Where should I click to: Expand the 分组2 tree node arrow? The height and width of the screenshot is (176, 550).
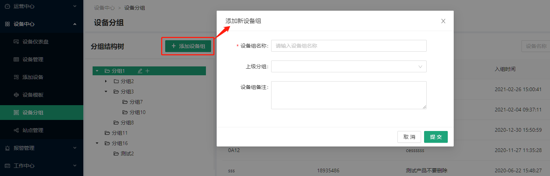click(106, 81)
